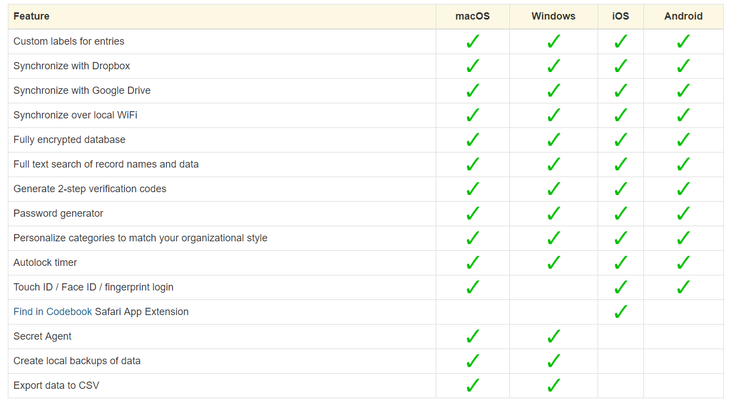Viewport: 730px width, 405px height.
Task: Click the Android checkmark for Password generator
Action: point(683,213)
